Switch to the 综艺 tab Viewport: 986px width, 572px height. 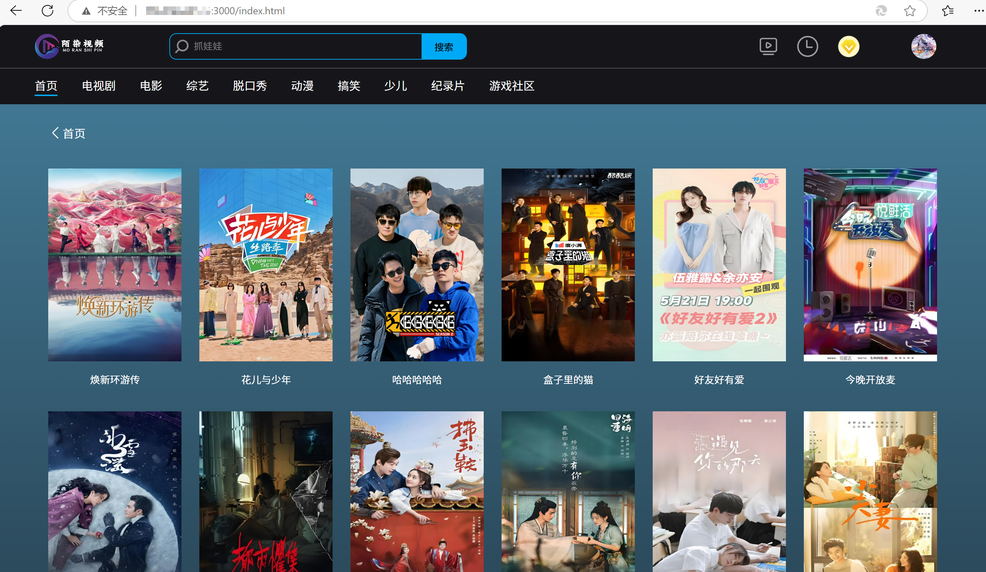(x=197, y=86)
